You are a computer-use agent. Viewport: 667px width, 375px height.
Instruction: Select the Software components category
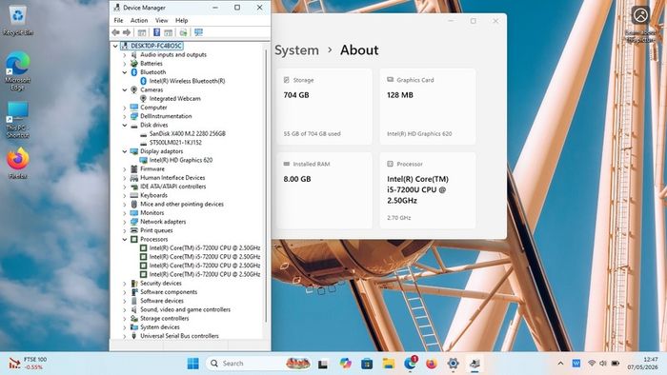[x=169, y=292]
